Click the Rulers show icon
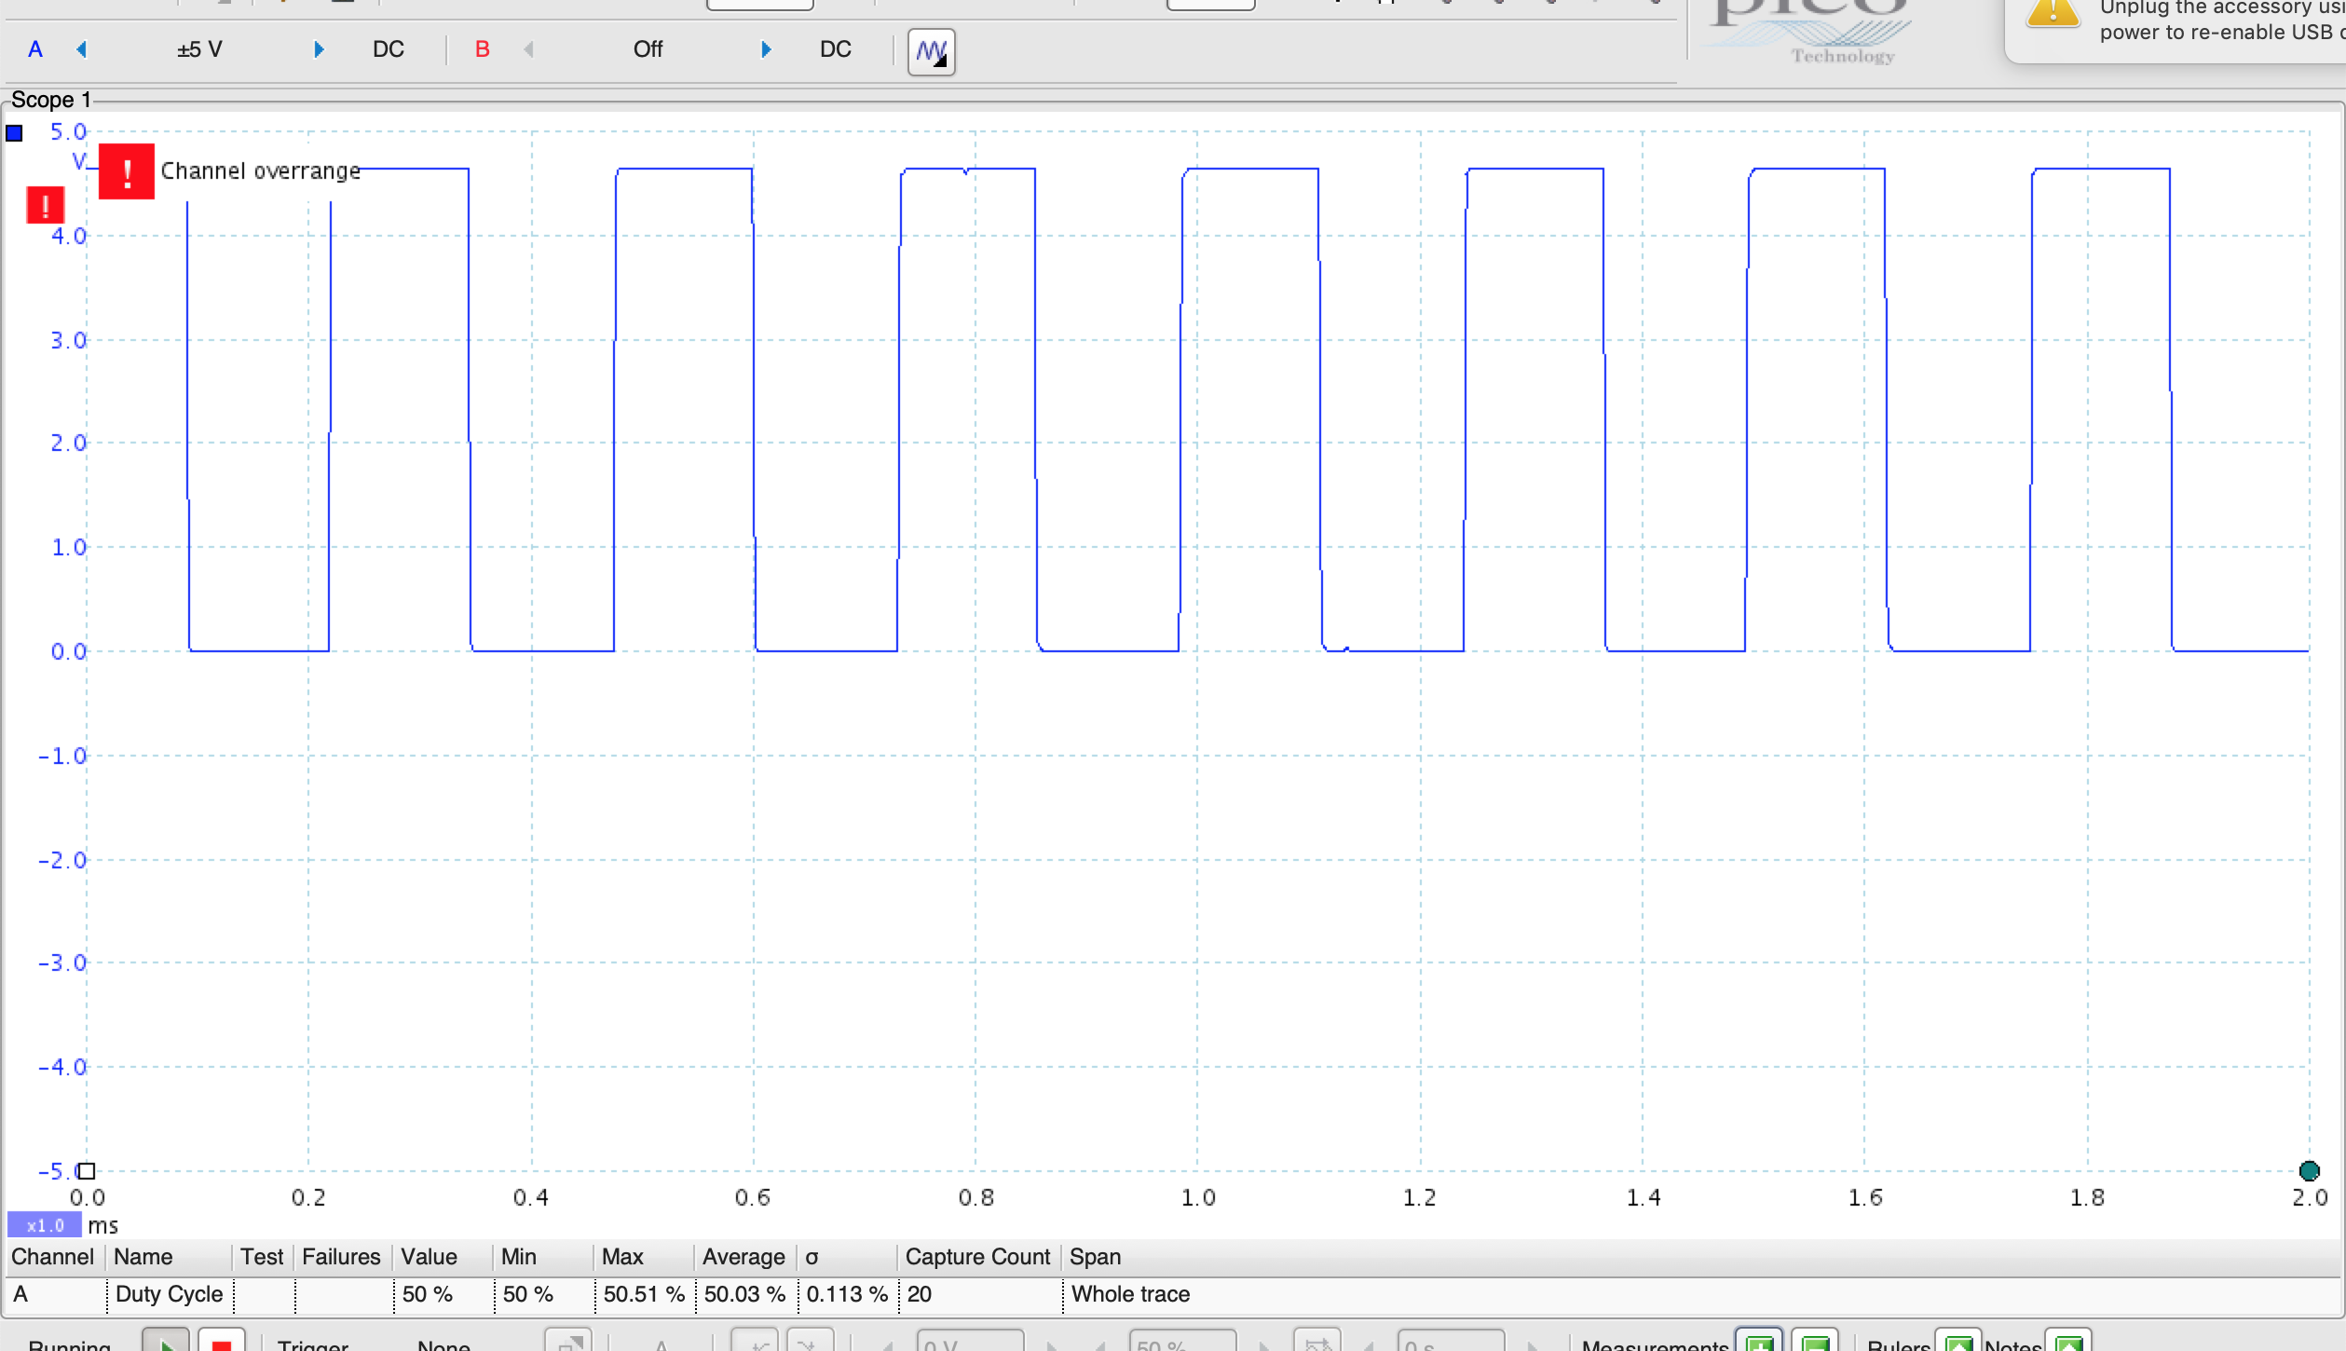This screenshot has height=1351, width=2346. pos(1957,1343)
